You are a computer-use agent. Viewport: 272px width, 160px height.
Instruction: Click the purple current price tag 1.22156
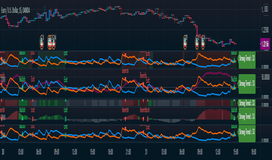(265, 44)
